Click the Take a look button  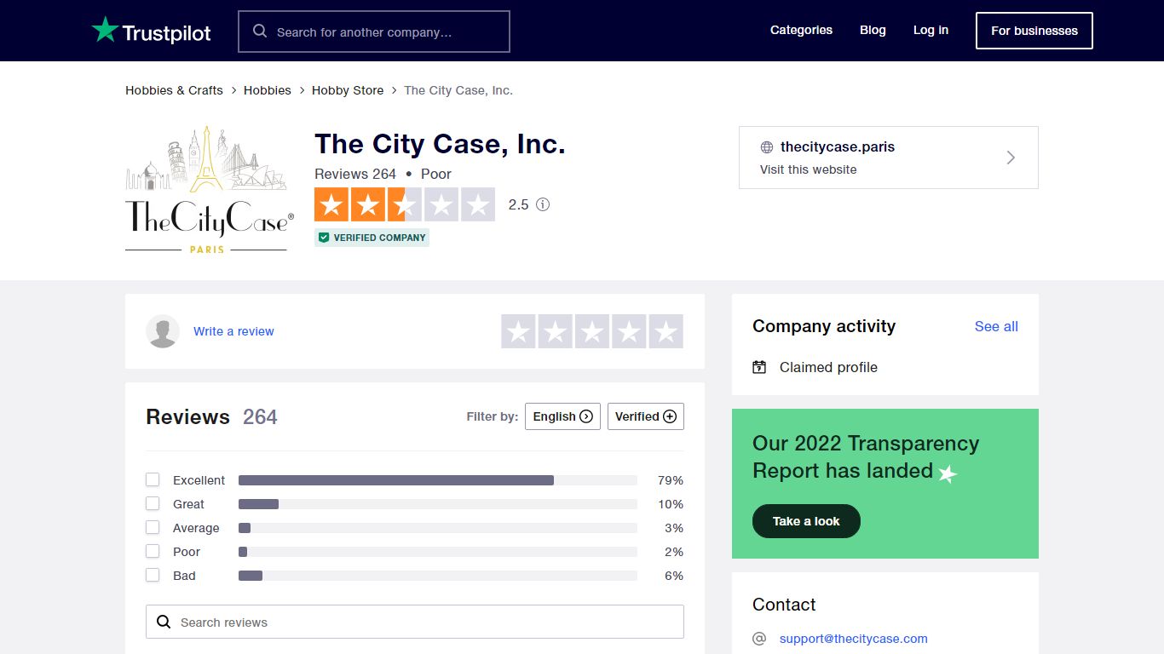806,521
